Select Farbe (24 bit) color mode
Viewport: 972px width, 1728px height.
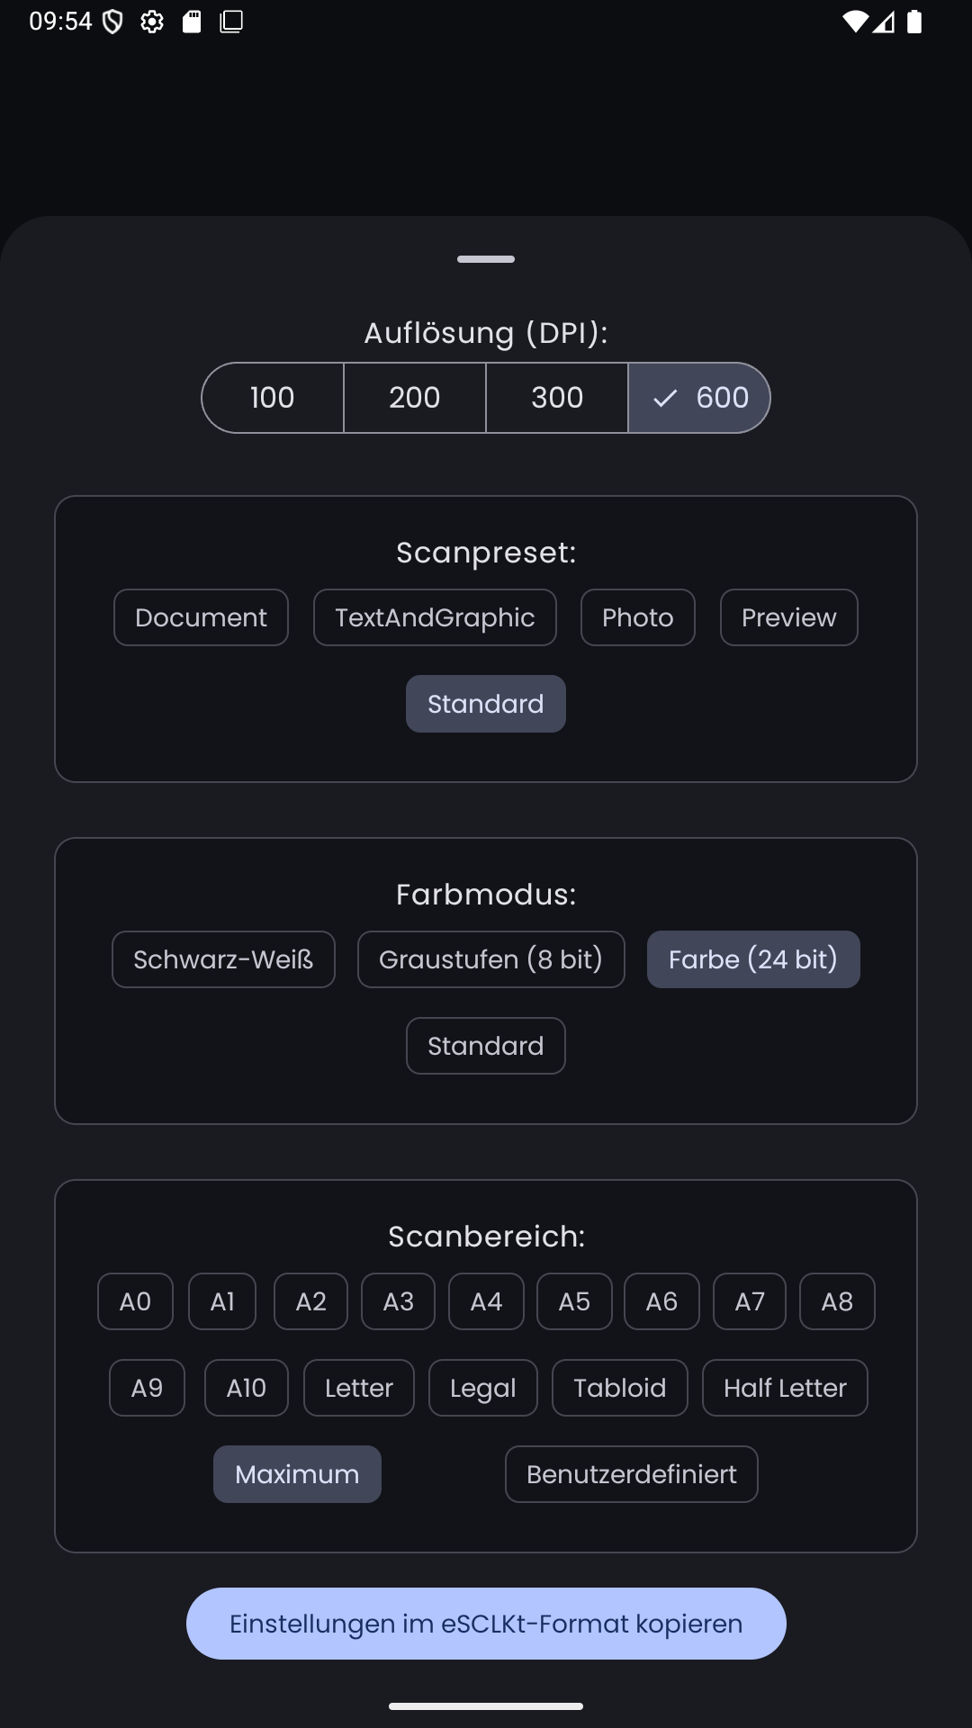[x=753, y=959]
